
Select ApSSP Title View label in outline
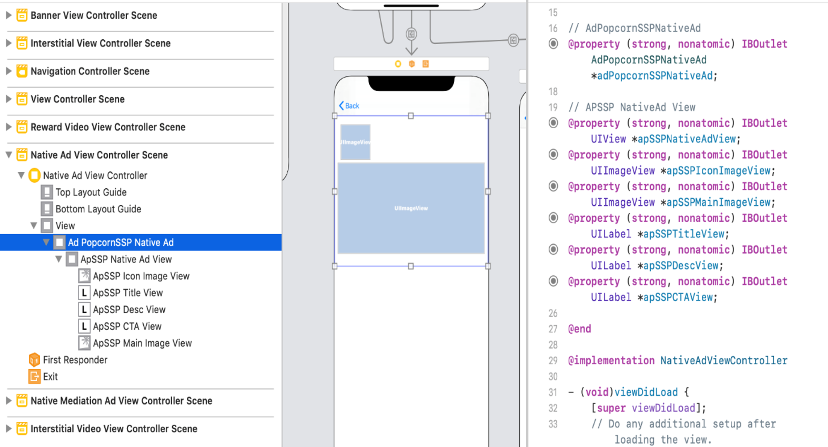tap(128, 293)
